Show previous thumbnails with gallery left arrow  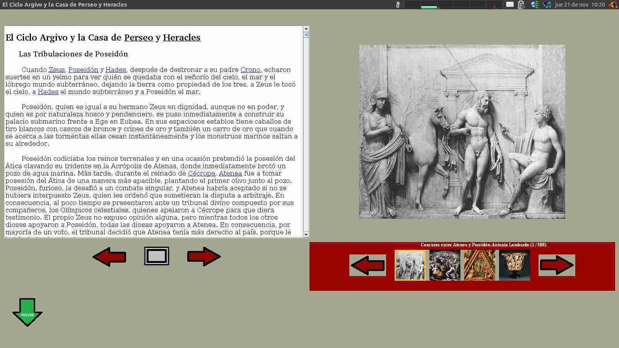click(368, 265)
